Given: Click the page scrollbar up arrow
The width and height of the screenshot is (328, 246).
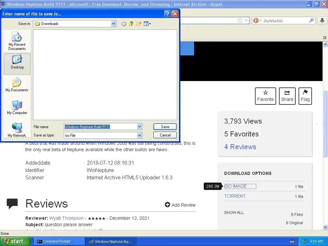Looking at the screenshot, I should 325,44.
